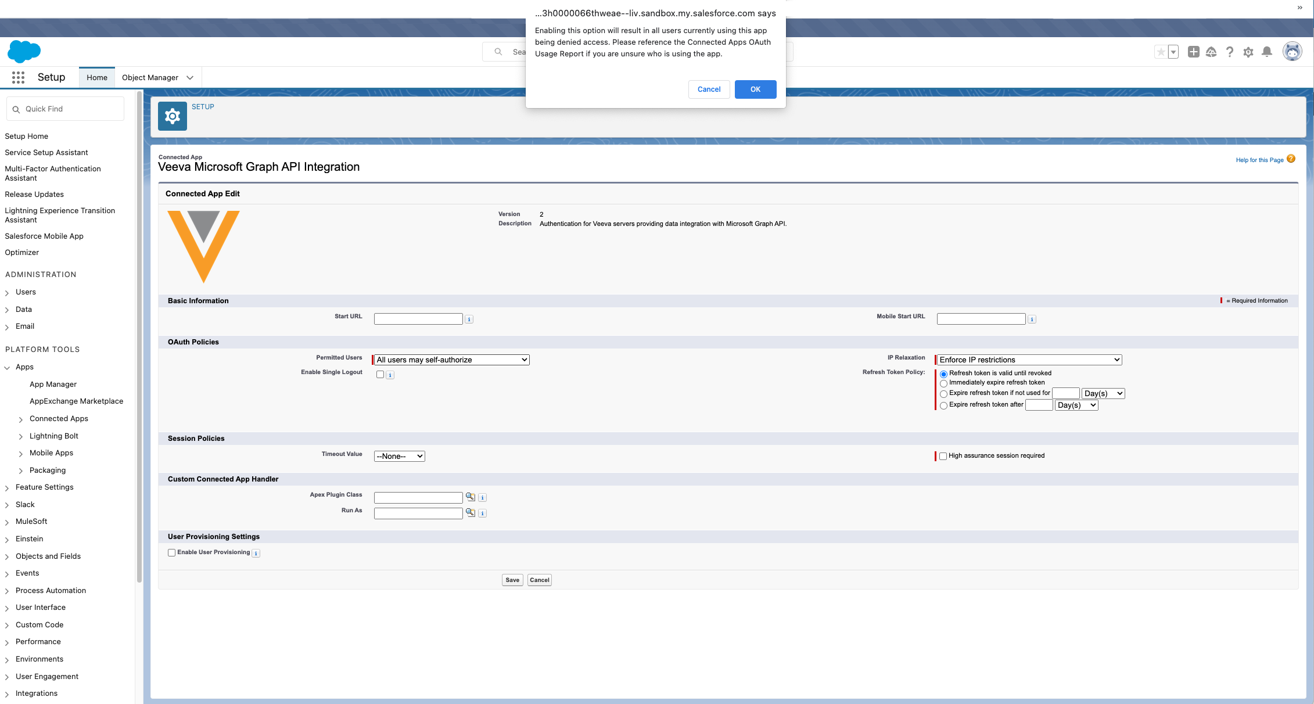Open the IP Relaxation dropdown

coord(1029,360)
